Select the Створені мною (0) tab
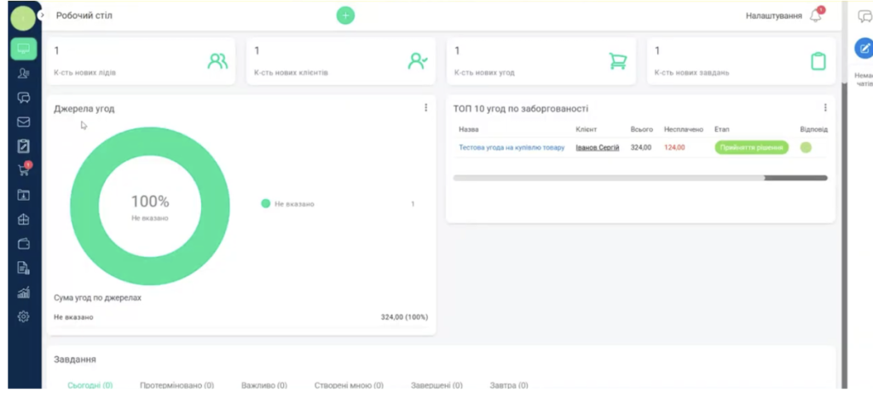 [x=349, y=385]
